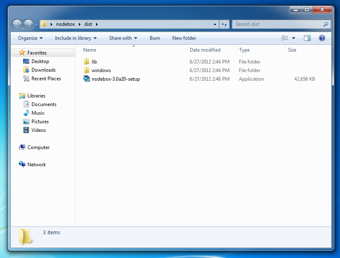Image resolution: width=340 pixels, height=258 pixels.
Task: Open Help with the question mark icon
Action: point(322,38)
